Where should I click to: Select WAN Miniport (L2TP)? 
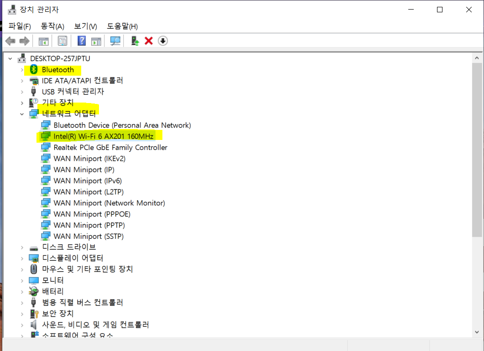[88, 192]
